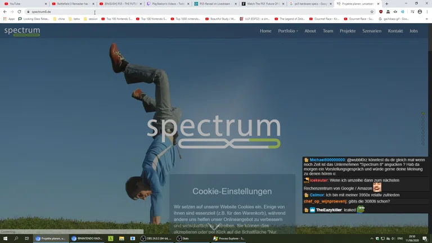Image resolution: width=432 pixels, height=243 pixels.
Task: Click the Spectrum logo in site header
Action: point(22,31)
